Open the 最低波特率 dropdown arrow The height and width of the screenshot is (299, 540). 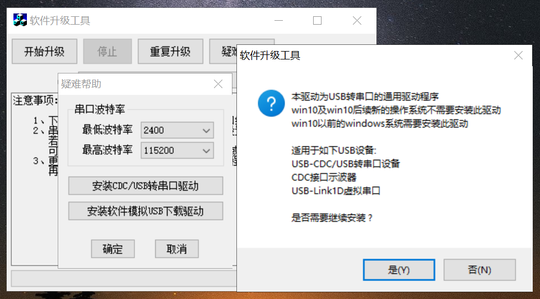[x=206, y=131]
